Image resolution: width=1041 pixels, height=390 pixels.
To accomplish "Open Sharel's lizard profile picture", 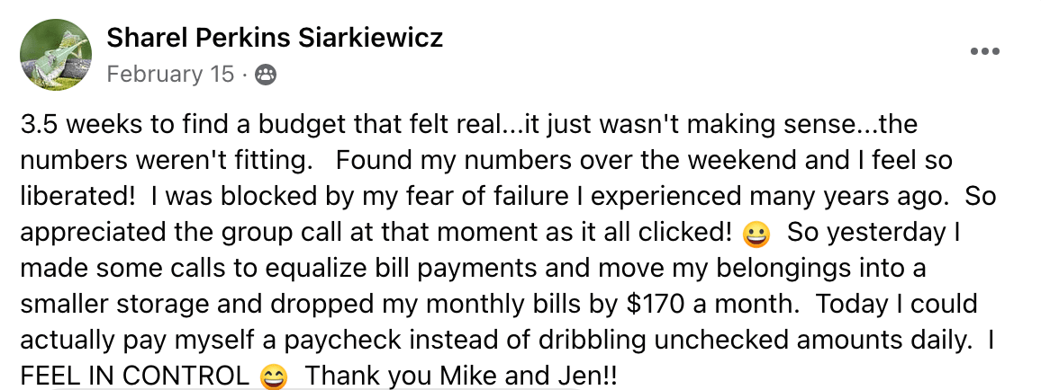I will coord(56,54).
